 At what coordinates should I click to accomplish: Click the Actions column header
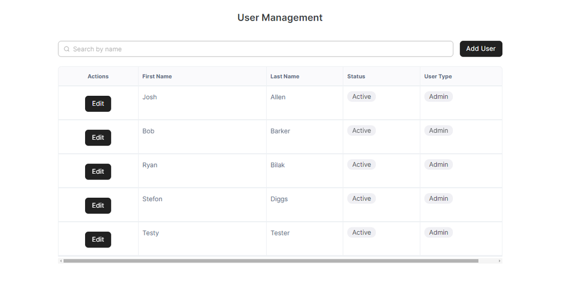(x=98, y=76)
